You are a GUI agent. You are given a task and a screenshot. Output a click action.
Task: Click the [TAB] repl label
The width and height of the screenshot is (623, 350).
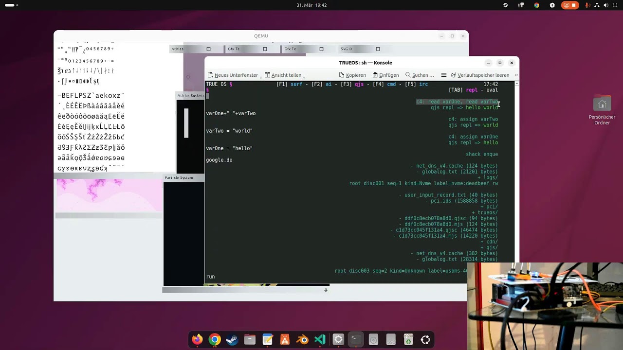[x=463, y=90]
